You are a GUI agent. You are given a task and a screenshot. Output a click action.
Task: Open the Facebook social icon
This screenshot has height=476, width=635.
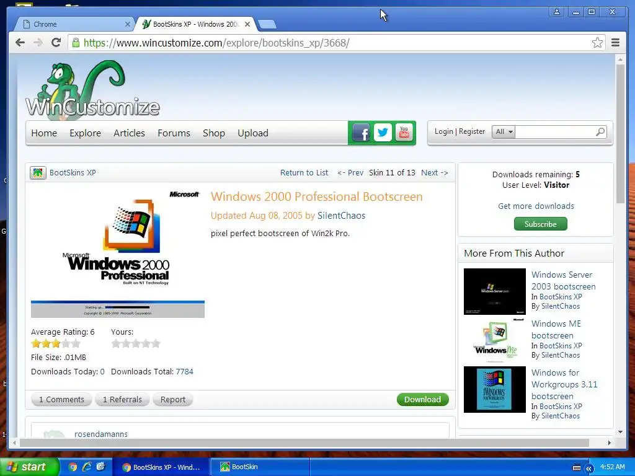coord(362,133)
